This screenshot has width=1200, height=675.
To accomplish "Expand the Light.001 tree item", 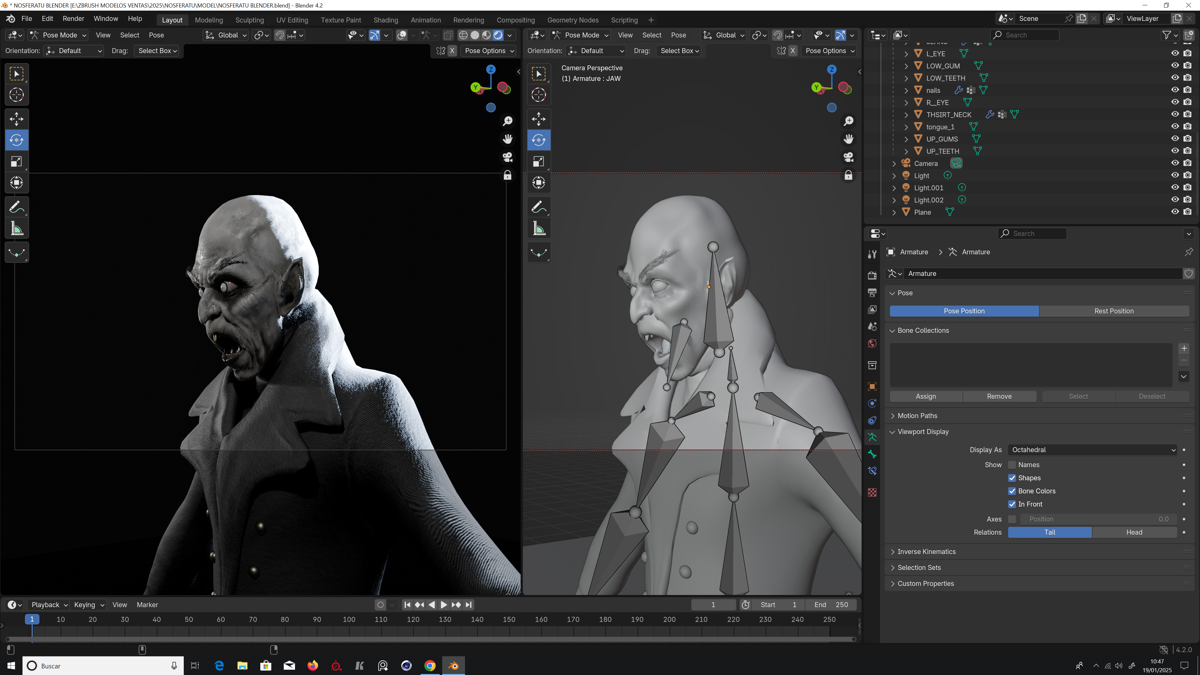I will [893, 188].
